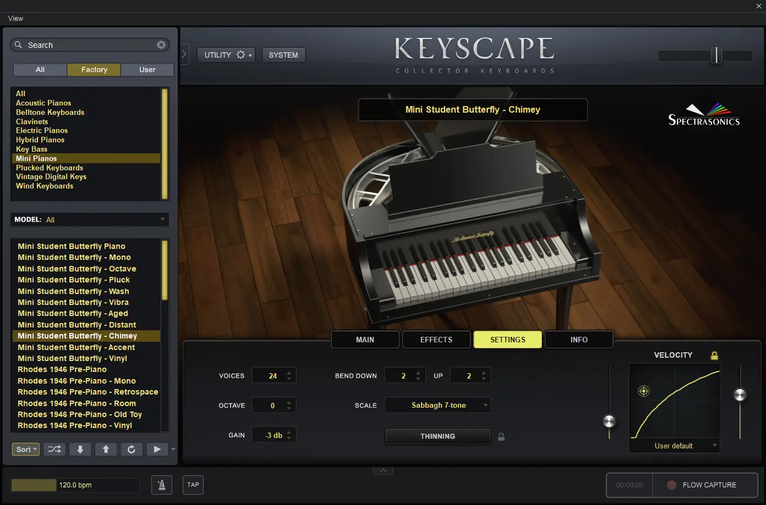Viewport: 766px width, 505px height.
Task: Toggle the metronome icon
Action: point(162,485)
